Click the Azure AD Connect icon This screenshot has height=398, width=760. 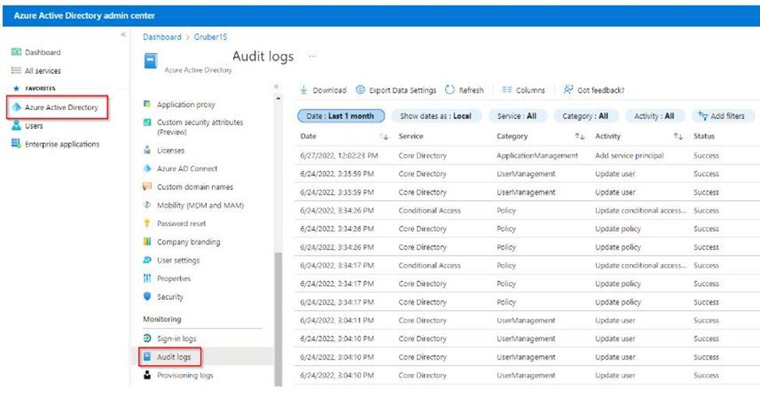tap(147, 168)
